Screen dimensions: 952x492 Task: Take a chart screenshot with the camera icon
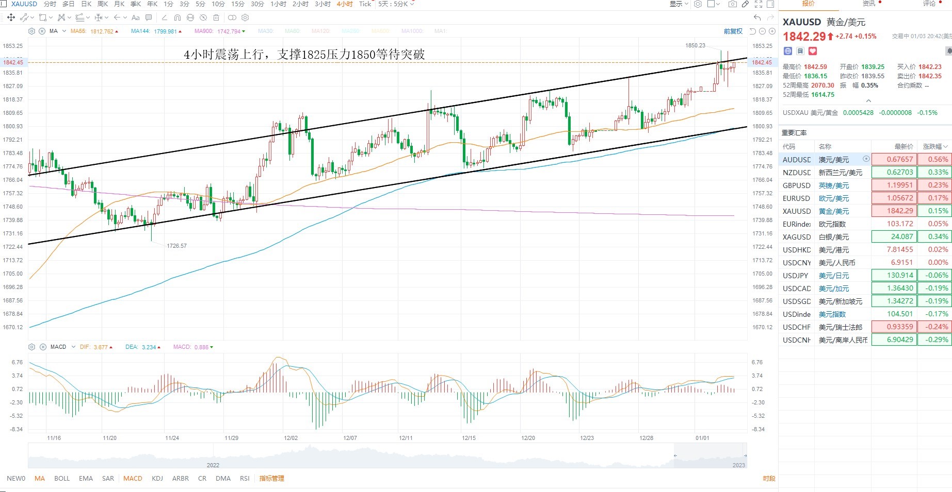(x=733, y=4)
